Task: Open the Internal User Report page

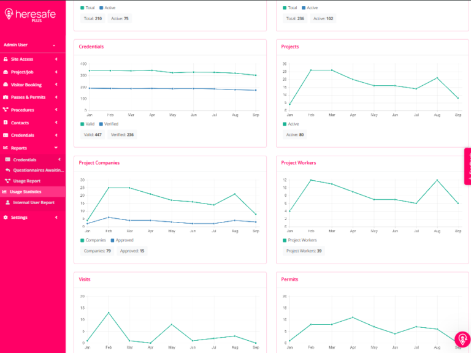Action: coord(33,202)
